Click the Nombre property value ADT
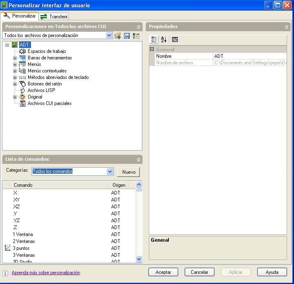 (250, 56)
